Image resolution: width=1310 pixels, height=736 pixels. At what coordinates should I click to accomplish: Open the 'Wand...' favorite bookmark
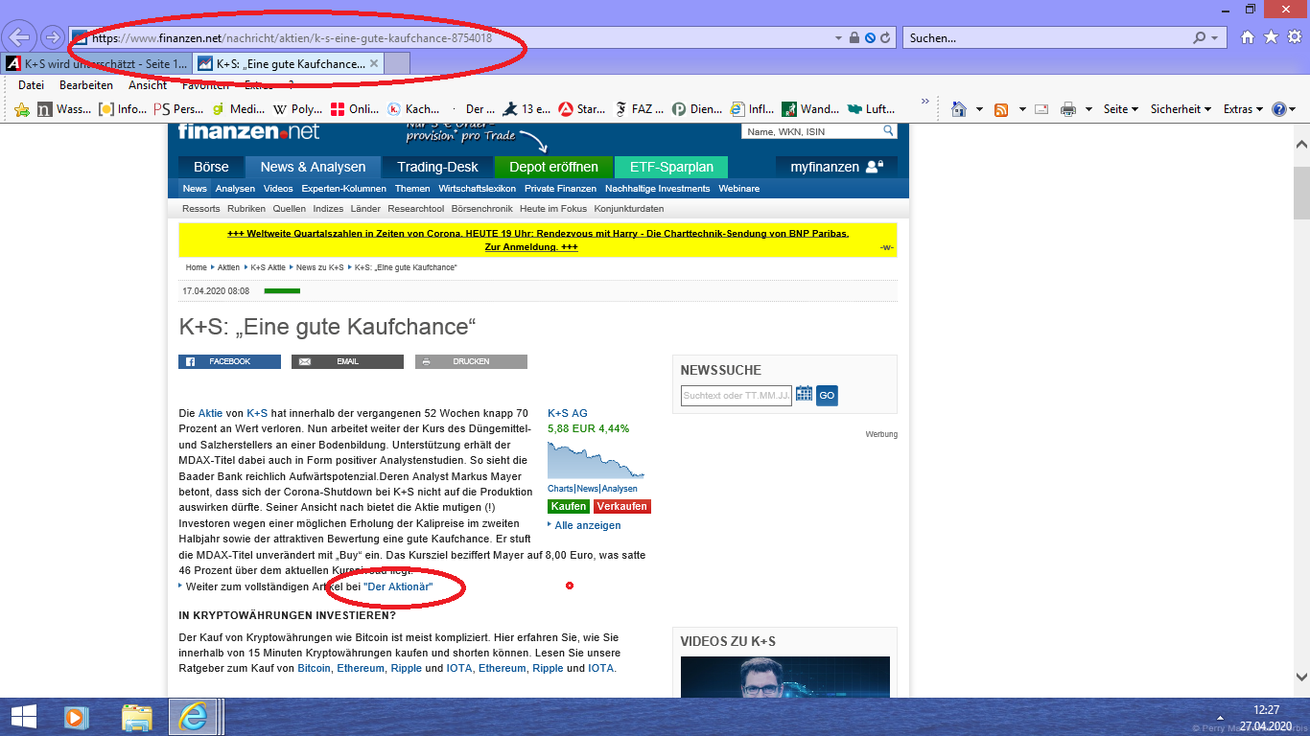pyautogui.click(x=810, y=109)
